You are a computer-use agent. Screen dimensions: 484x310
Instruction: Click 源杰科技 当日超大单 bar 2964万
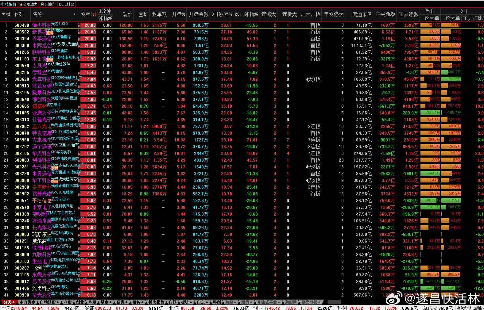430,25
